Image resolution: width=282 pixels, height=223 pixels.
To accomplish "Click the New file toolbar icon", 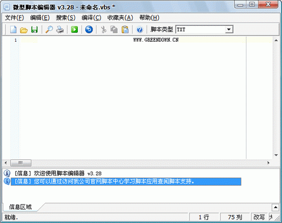I will click(13, 29).
